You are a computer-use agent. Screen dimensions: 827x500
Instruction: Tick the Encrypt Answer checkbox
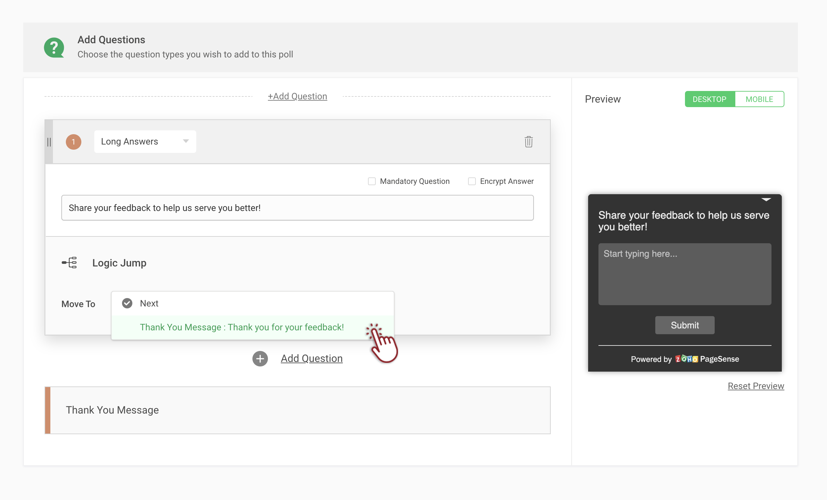click(x=472, y=181)
